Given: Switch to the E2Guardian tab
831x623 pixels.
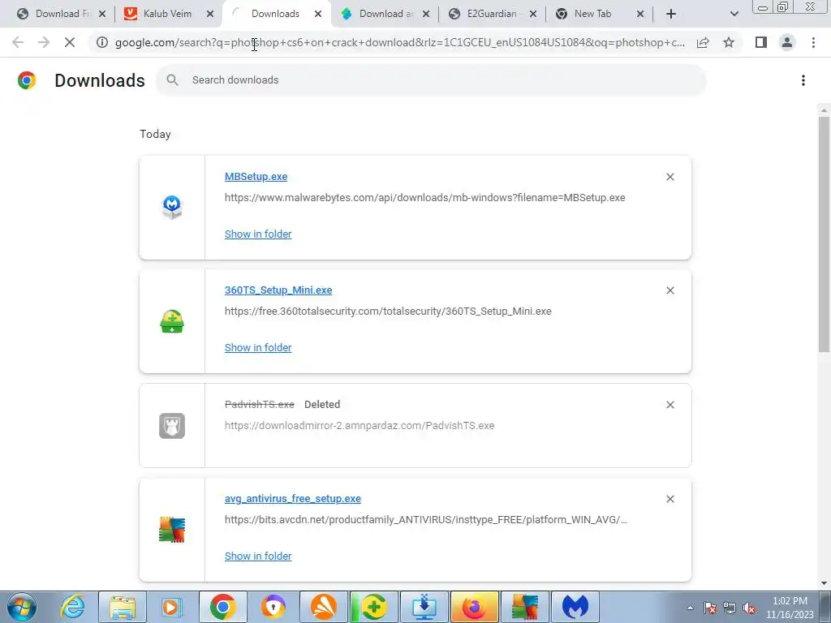Looking at the screenshot, I should (x=491, y=14).
